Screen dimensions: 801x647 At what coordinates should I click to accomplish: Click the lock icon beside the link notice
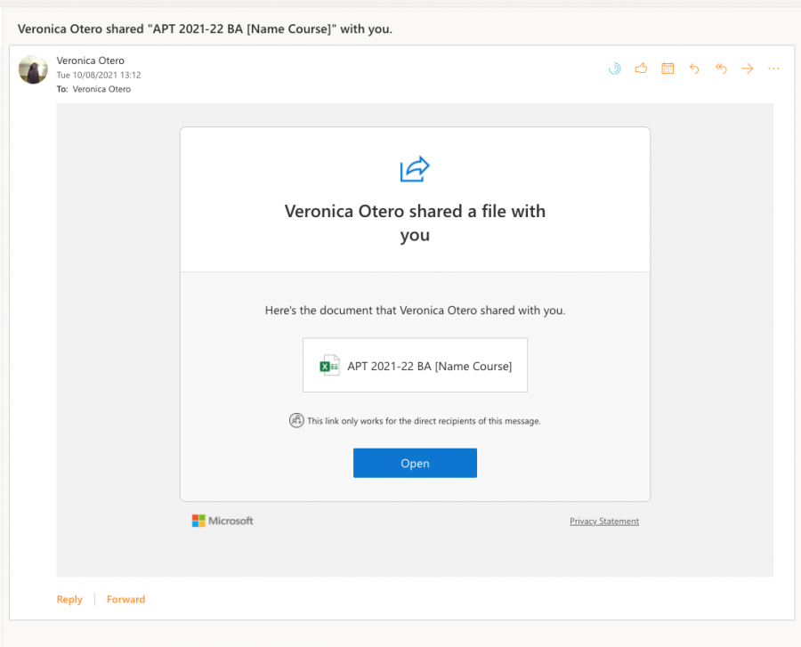click(296, 420)
